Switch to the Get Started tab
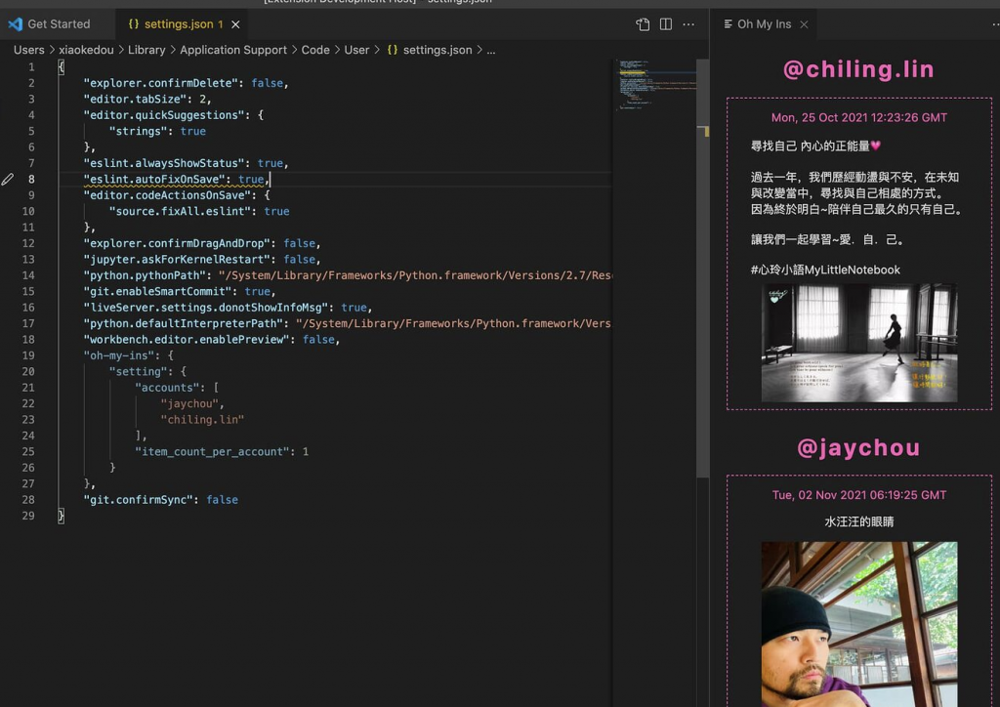The width and height of the screenshot is (1000, 707). (x=58, y=24)
